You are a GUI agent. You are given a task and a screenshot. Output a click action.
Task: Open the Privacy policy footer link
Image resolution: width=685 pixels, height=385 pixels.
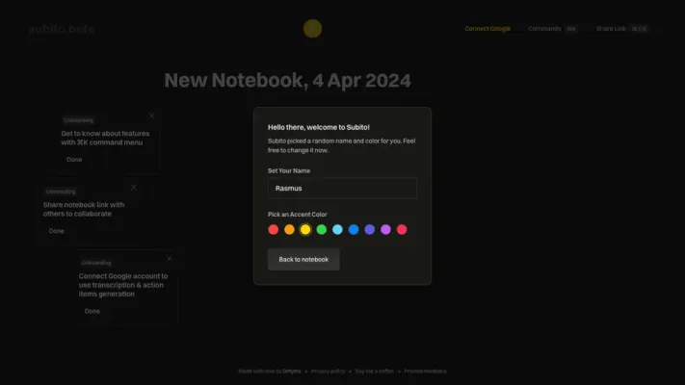click(328, 371)
